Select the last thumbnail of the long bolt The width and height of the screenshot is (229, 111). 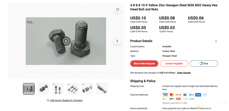pyautogui.click(x=102, y=89)
